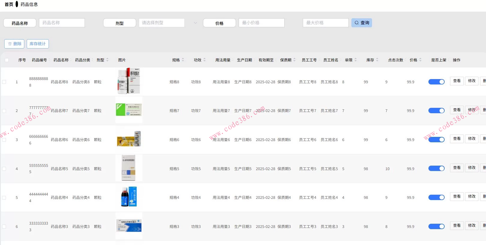
Task: Click the trash icon in 删除 button
Action: [x=10, y=44]
